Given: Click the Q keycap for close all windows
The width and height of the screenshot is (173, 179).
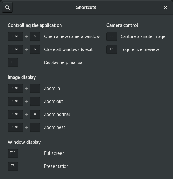Looking at the screenshot, I should 35,50.
